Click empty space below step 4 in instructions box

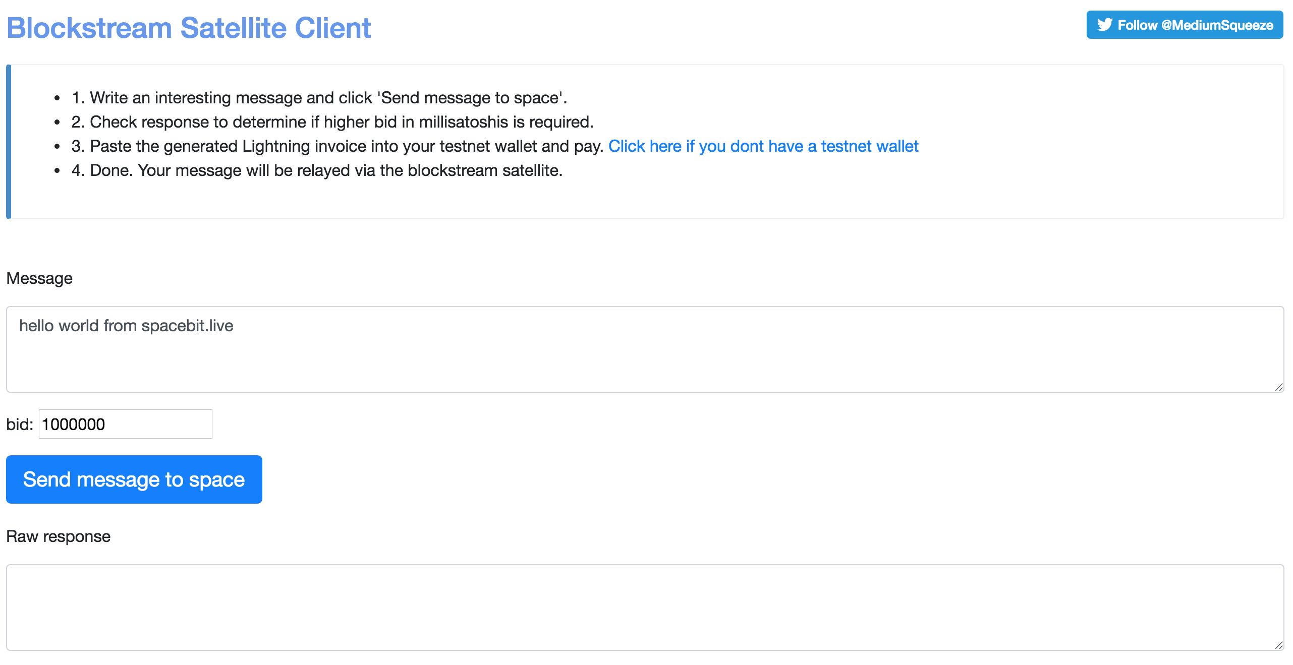pos(646,199)
